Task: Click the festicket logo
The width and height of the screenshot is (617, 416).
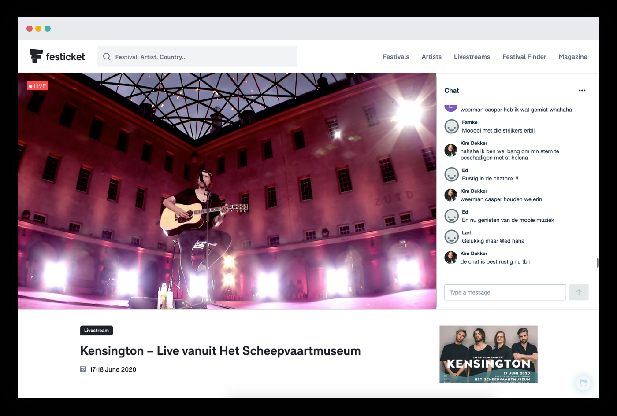Action: (57, 56)
